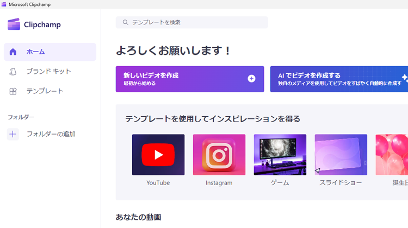Open the スライドショー template thumbnail
Screen dimensions: 408x228
point(341,155)
